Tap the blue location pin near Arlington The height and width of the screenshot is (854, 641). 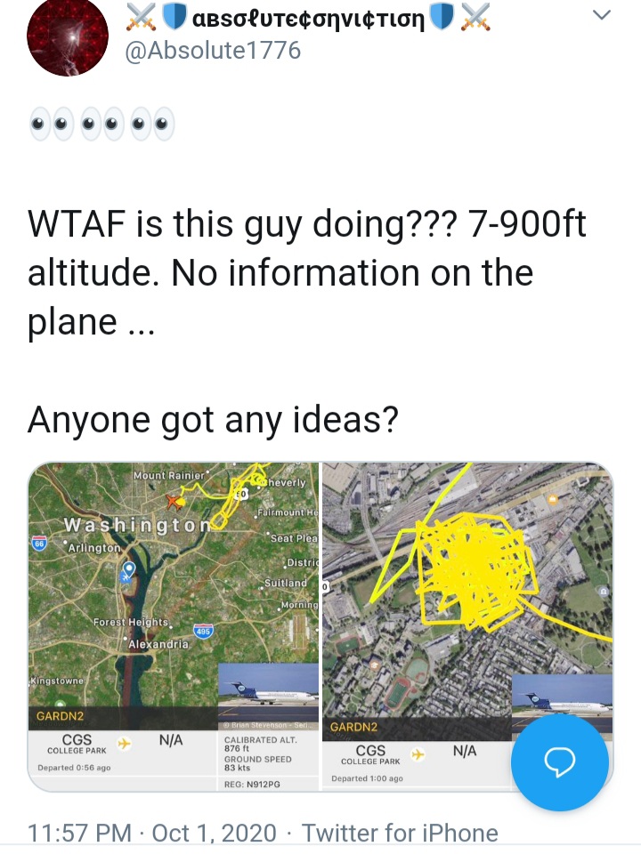pyautogui.click(x=128, y=571)
